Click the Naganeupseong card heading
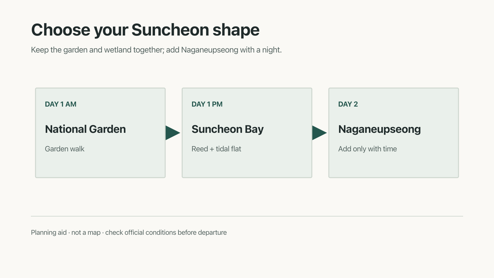This screenshot has height=278, width=494. [x=379, y=129]
